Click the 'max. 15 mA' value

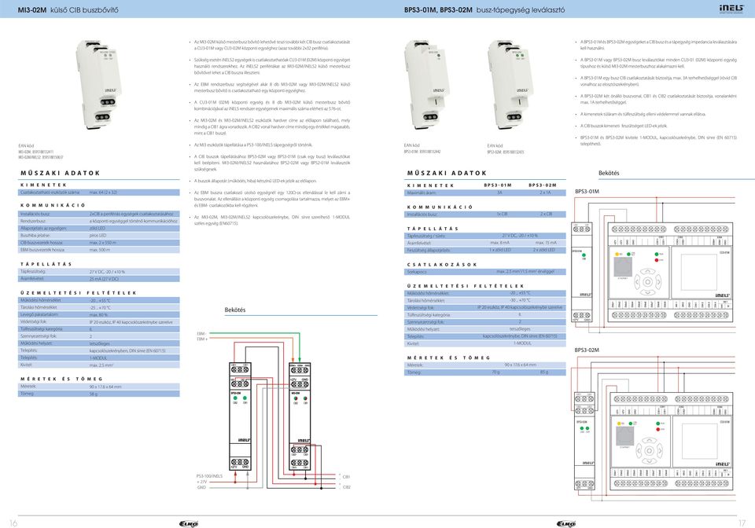(x=546, y=243)
